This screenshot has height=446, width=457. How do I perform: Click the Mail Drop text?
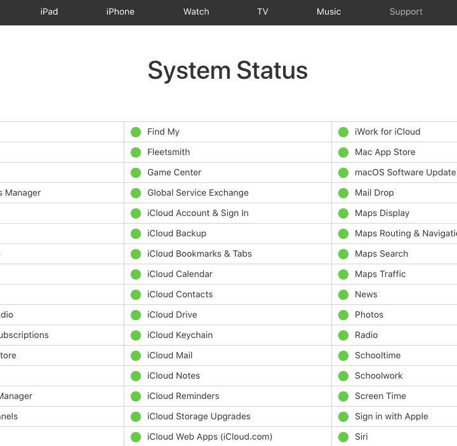(374, 193)
